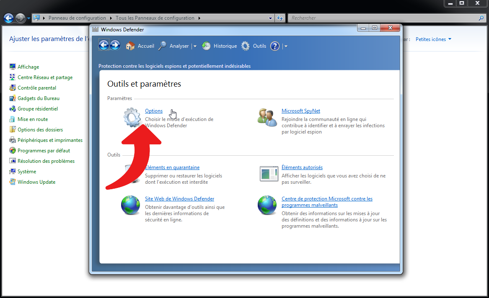Click the Historique clock icon
Image resolution: width=489 pixels, height=298 pixels.
click(x=206, y=46)
